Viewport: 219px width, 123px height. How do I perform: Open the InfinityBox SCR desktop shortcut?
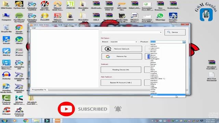pyautogui.click(x=32, y=6)
